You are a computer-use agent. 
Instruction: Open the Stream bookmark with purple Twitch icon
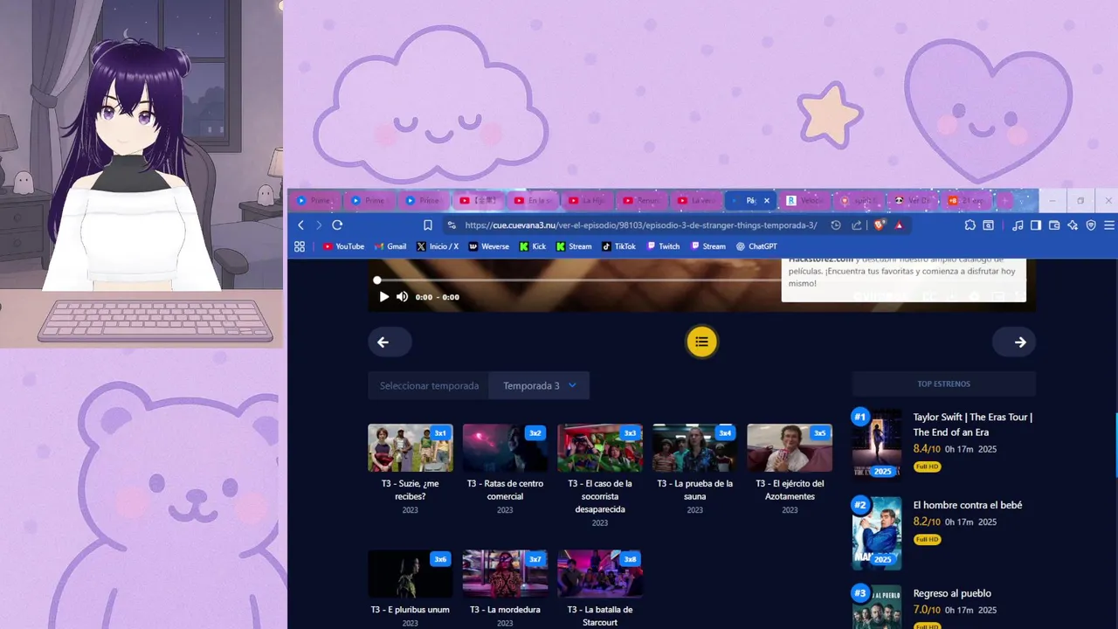point(708,246)
